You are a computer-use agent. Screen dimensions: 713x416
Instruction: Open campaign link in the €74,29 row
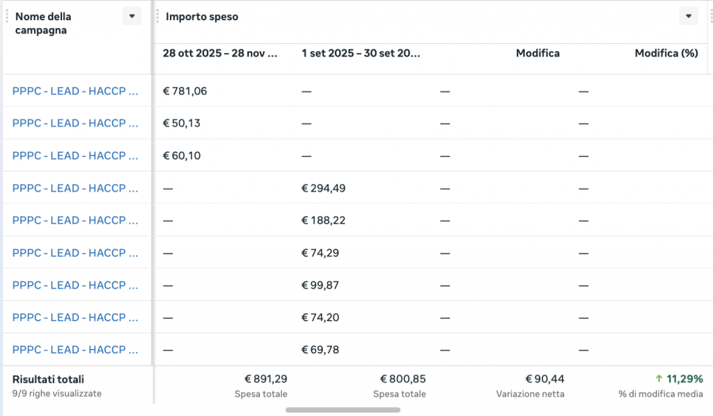click(75, 253)
